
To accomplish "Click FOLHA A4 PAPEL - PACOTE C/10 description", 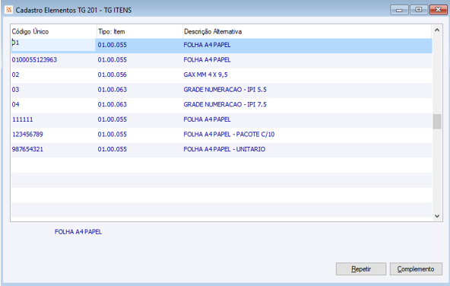I will click(229, 135).
